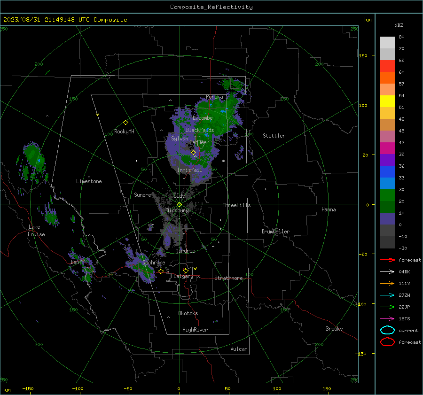Click the bright yellow dBZ color swatch
423x395 pixels.
click(x=387, y=101)
